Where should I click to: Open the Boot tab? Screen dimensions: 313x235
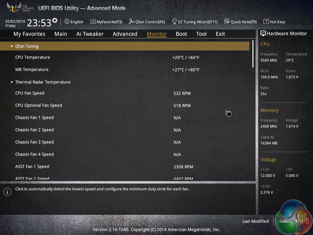(x=182, y=34)
